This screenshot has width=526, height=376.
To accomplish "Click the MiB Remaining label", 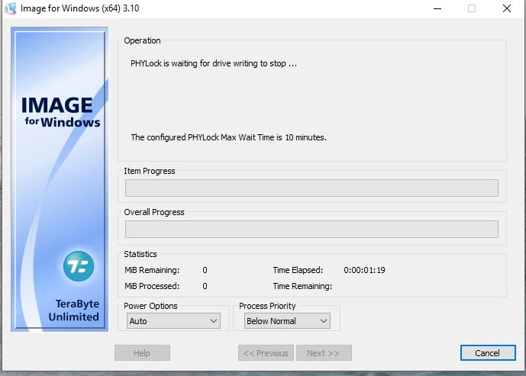I will (x=152, y=270).
